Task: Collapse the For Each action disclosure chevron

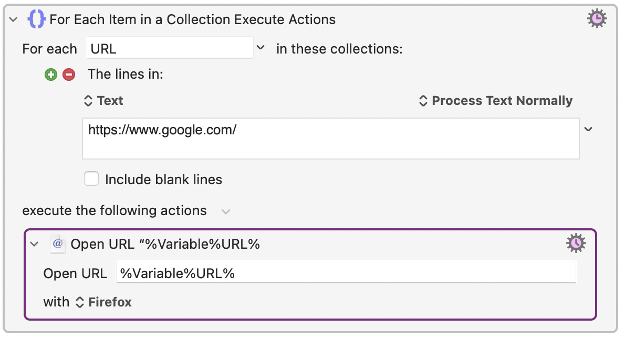Action: point(14,20)
